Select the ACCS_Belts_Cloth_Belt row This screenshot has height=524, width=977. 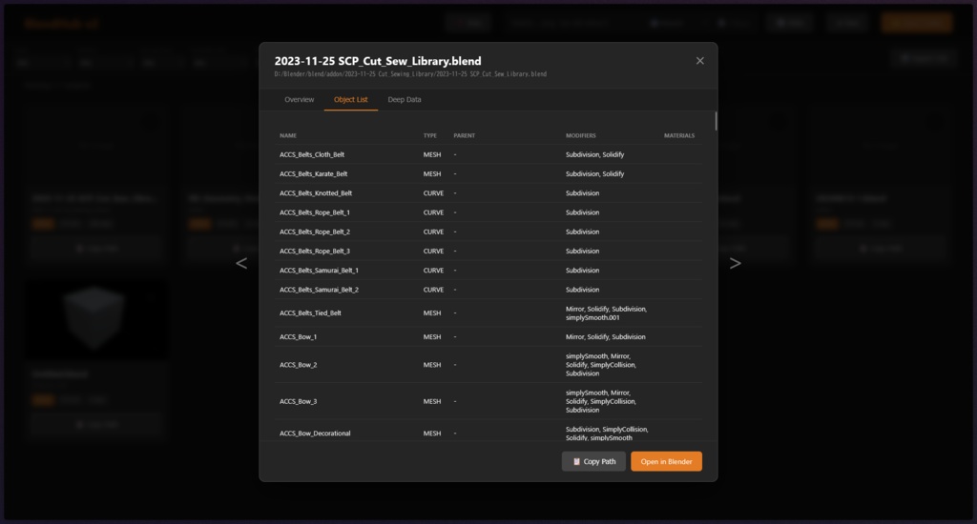[x=489, y=154]
